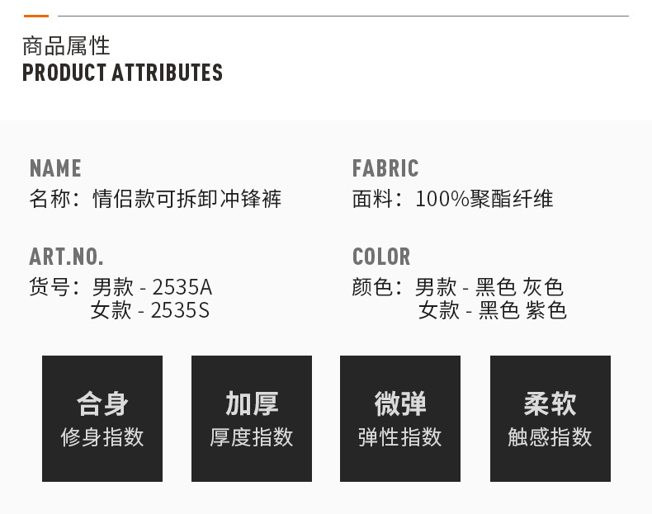The height and width of the screenshot is (514, 652).
Task: Click the 修身指数 caption
Action: 102,436
